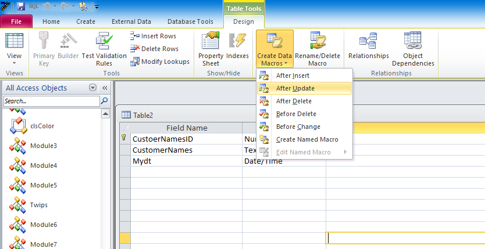Choose Before Delete from the macro menu
This screenshot has height=249, width=485.
(x=305, y=114)
